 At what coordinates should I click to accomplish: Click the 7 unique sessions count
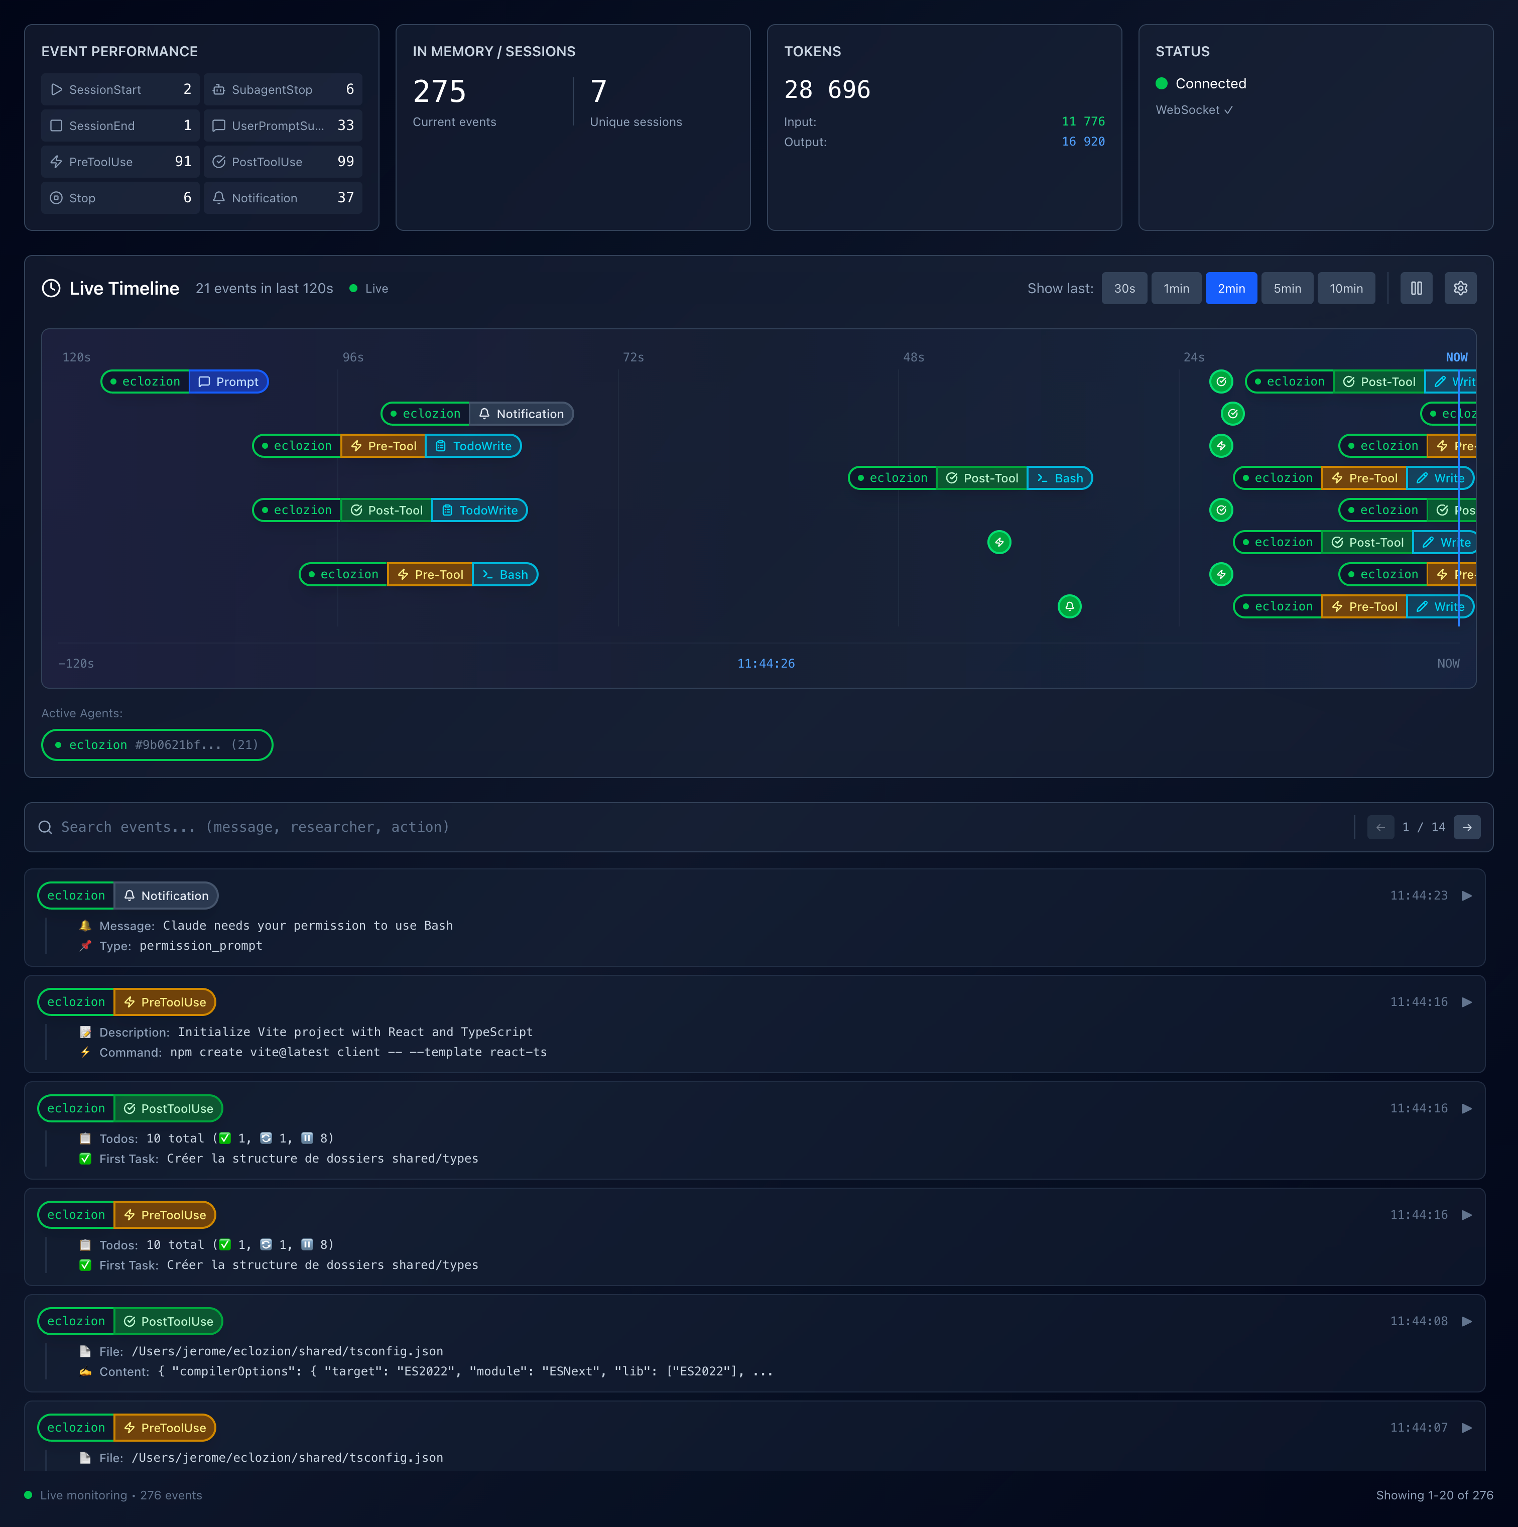(598, 92)
